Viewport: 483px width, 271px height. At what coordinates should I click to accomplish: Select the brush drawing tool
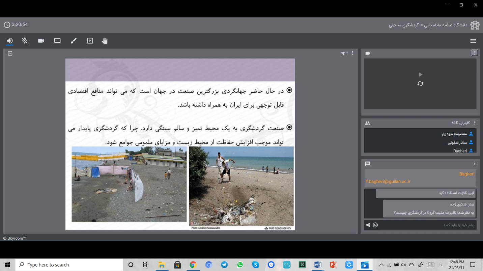click(x=74, y=41)
